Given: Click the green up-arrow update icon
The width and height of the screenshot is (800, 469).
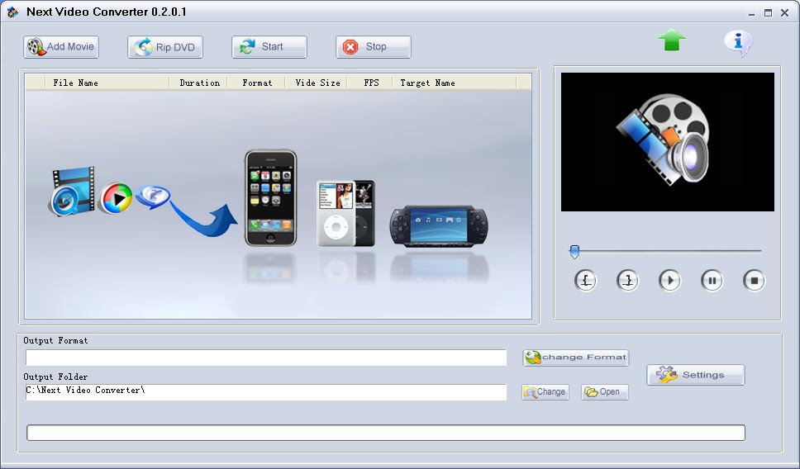Looking at the screenshot, I should [x=671, y=40].
